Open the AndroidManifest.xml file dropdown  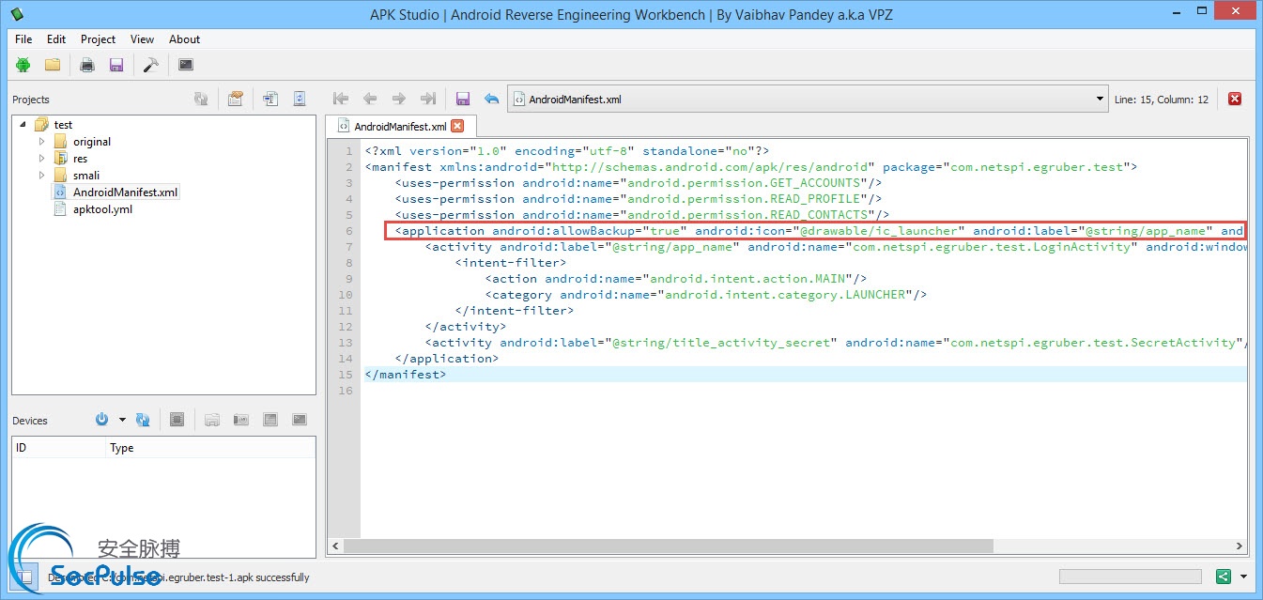[1101, 100]
